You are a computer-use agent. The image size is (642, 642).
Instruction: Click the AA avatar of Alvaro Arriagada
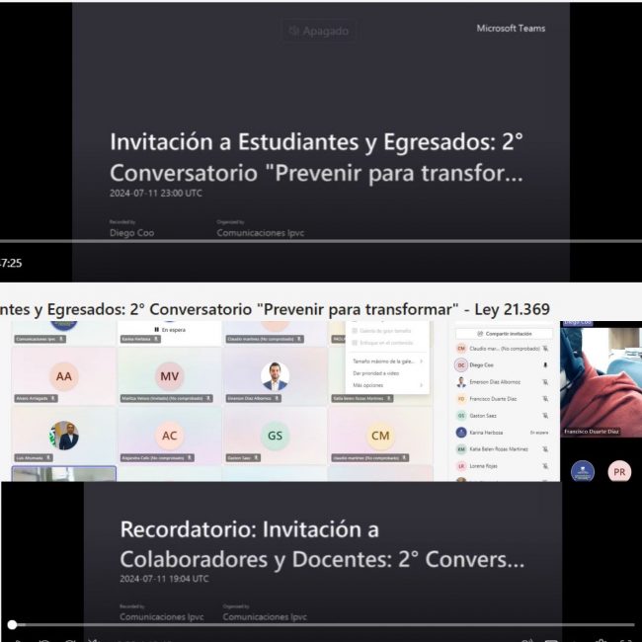[64, 376]
